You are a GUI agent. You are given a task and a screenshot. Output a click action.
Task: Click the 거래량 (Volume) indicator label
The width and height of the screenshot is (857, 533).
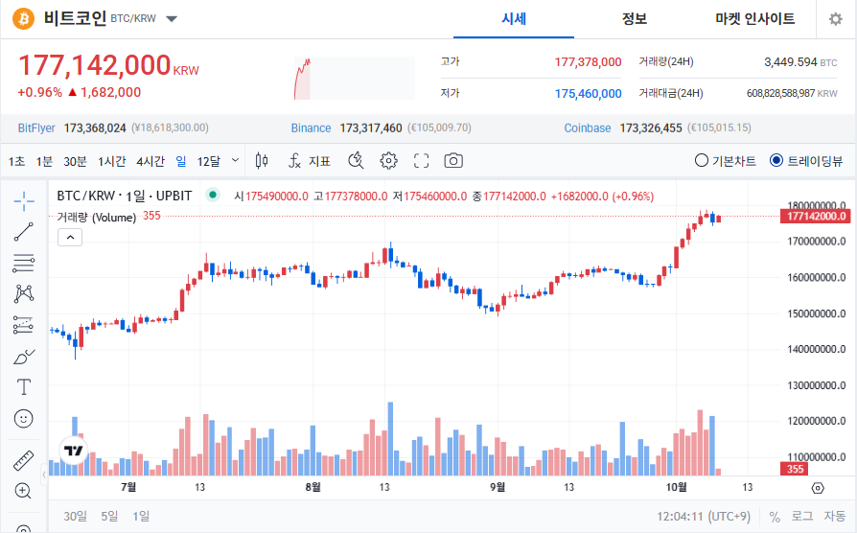[96, 217]
